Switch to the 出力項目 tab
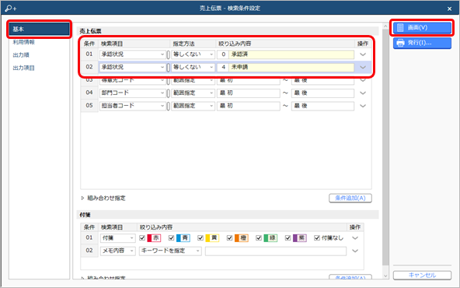The image size is (460, 288). point(24,68)
